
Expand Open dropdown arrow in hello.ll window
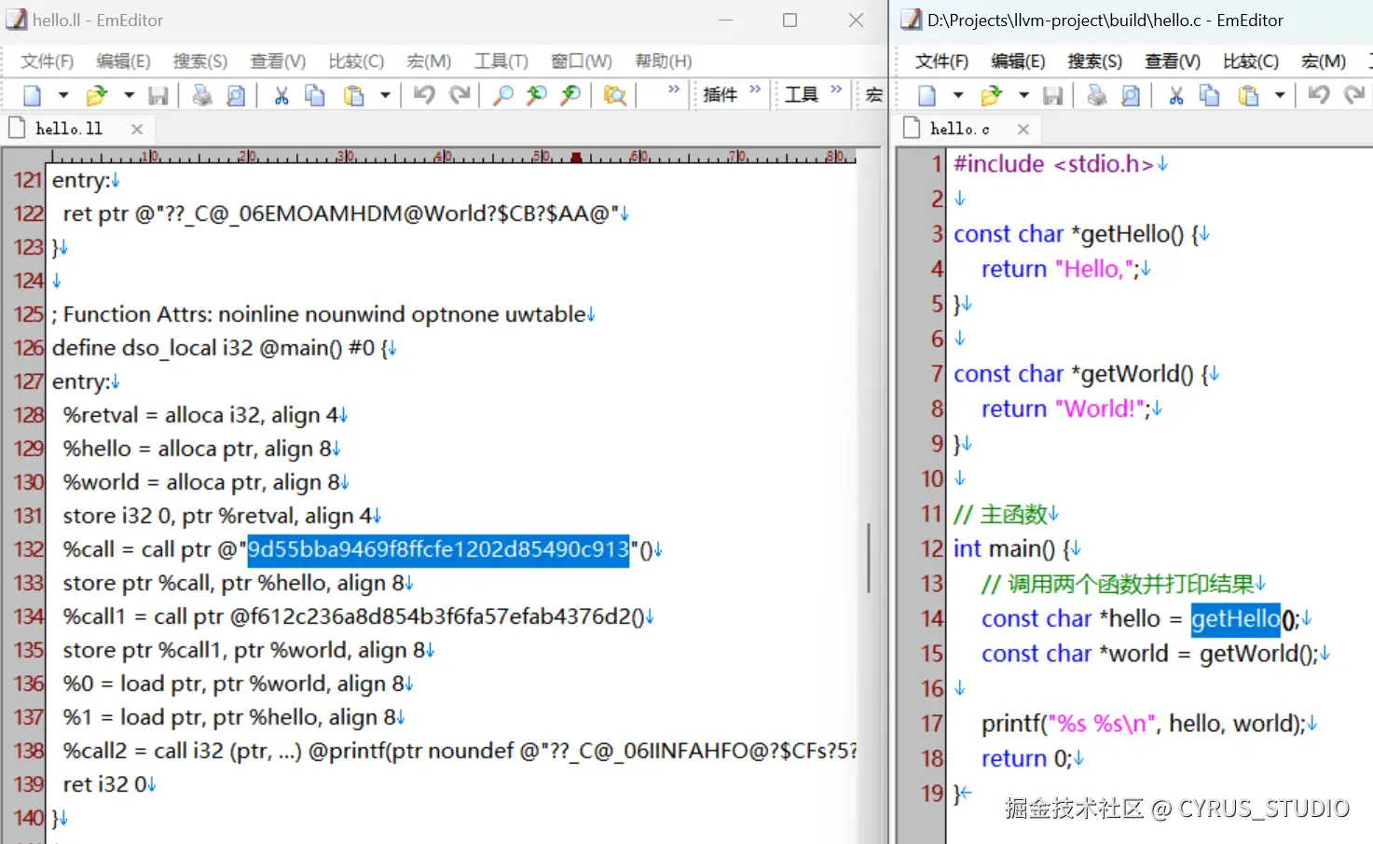point(129,95)
